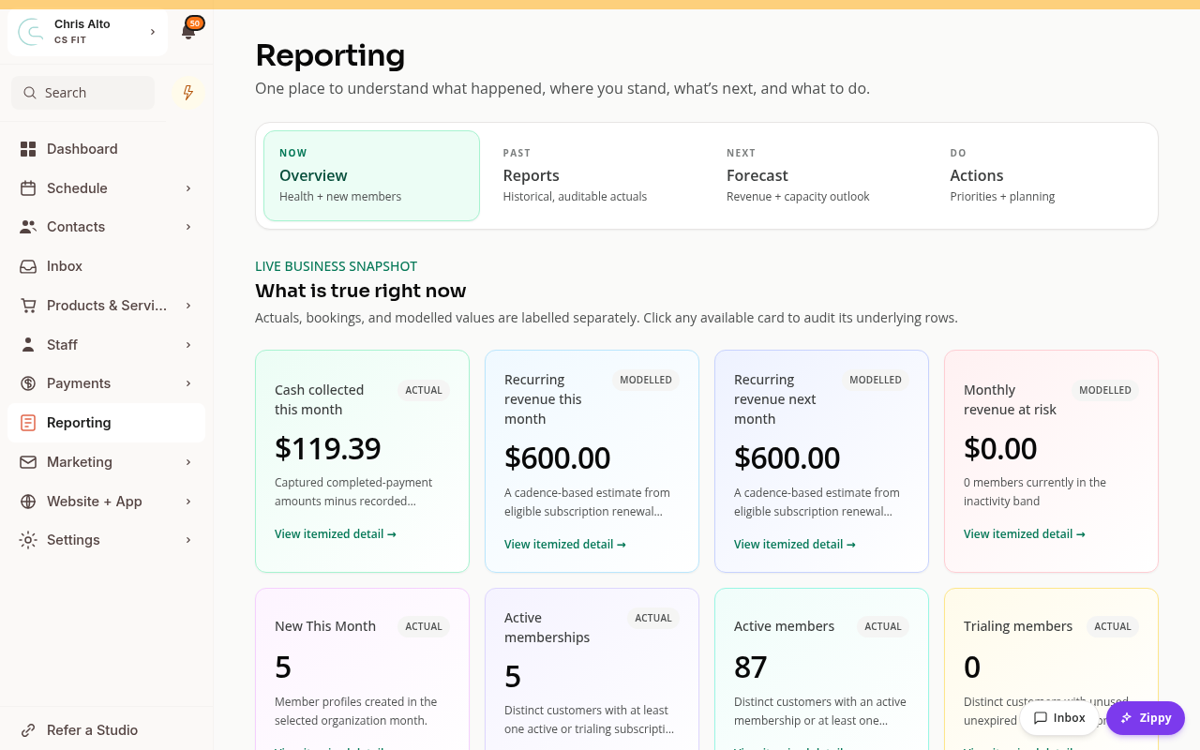The height and width of the screenshot is (750, 1200).
Task: Open the Reporting sidebar item
Action: pos(106,423)
